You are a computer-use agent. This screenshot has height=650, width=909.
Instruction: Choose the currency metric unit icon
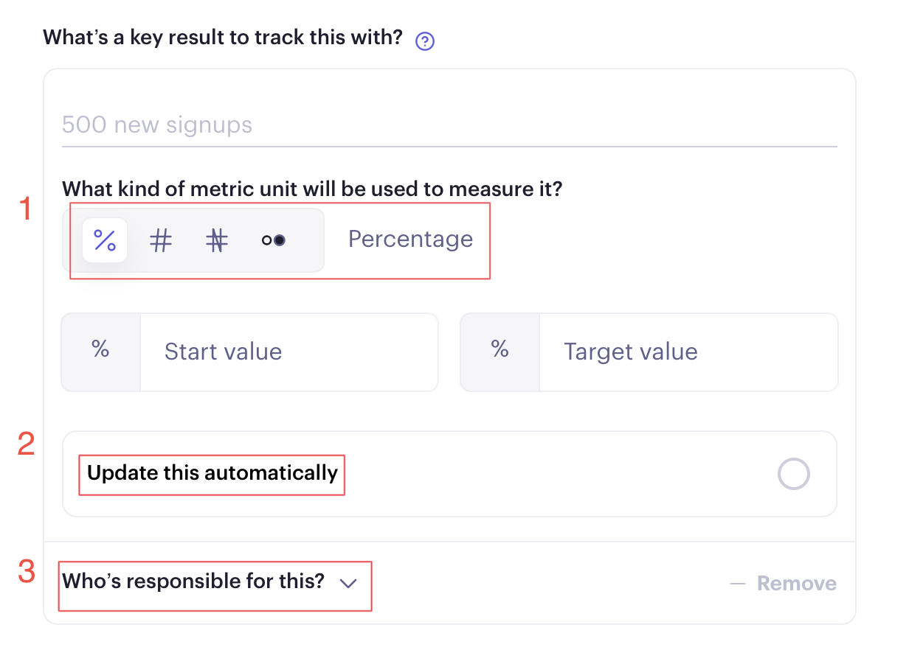(216, 240)
